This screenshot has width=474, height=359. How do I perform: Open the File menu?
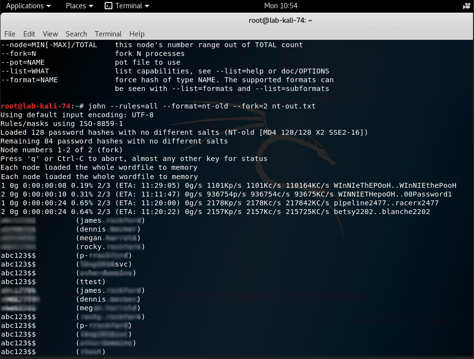point(10,34)
